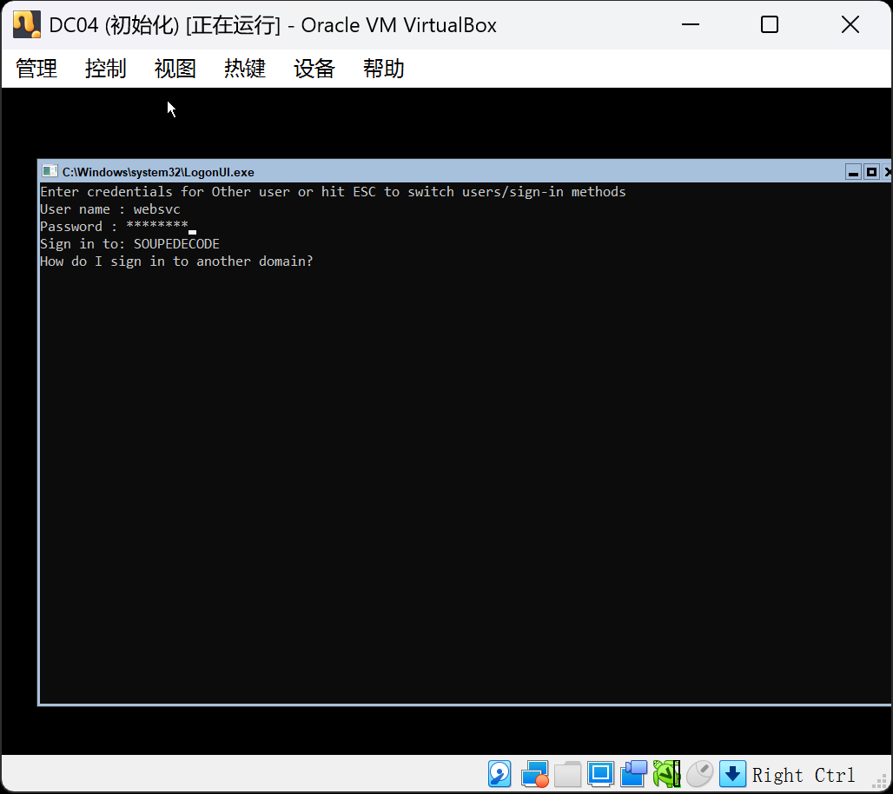Click the Right Ctrl host key indicator
The height and width of the screenshot is (794, 893).
(x=803, y=774)
